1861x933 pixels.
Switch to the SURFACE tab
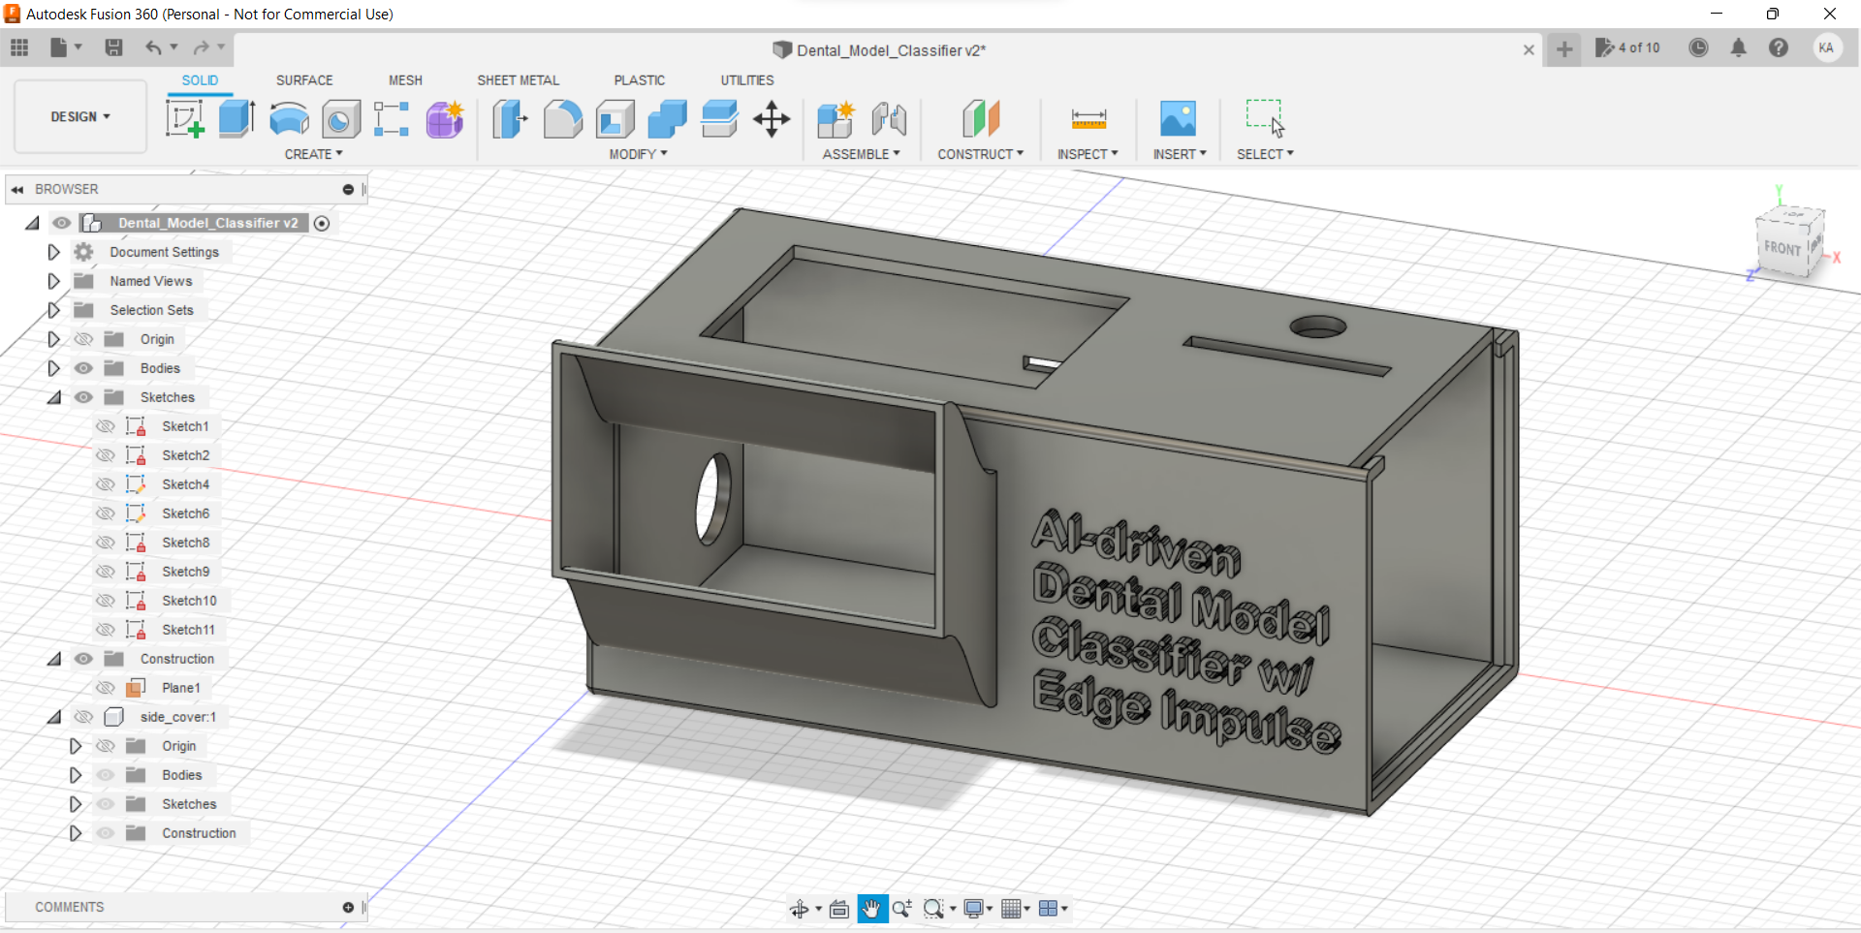click(304, 80)
